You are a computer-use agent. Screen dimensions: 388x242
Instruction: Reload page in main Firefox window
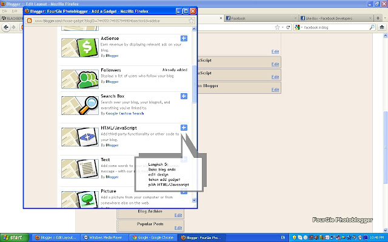click(x=288, y=27)
